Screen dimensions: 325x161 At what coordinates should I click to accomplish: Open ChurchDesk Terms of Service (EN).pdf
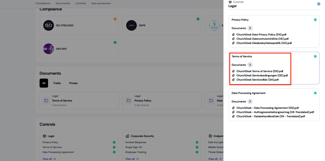click(x=260, y=71)
